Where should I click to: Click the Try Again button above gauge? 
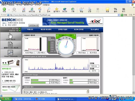[x=61, y=35]
